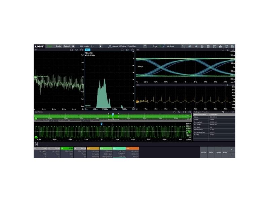This screenshot has width=269, height=202.
Task: Toggle channel C3 tile on
Action: coord(67,153)
